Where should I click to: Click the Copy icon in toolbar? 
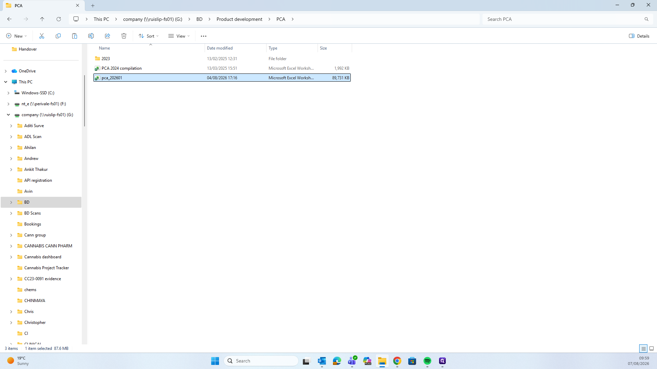[x=58, y=36]
